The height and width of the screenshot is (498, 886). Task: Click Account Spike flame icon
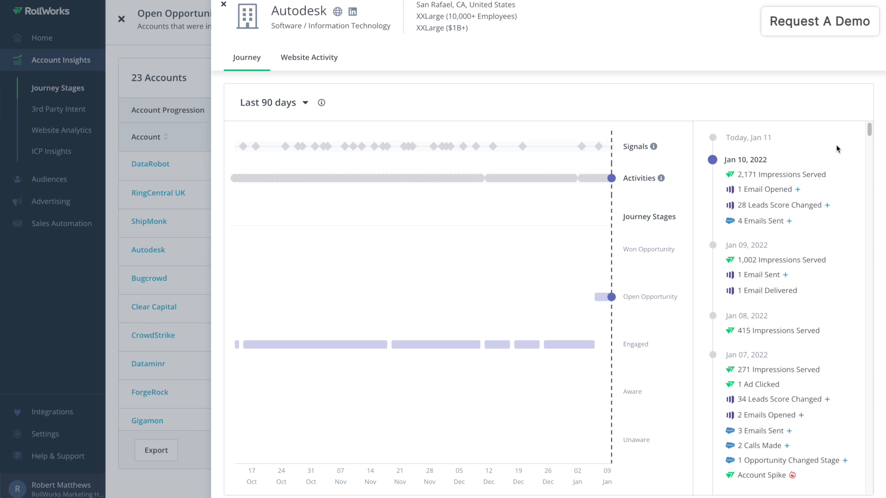(x=793, y=475)
